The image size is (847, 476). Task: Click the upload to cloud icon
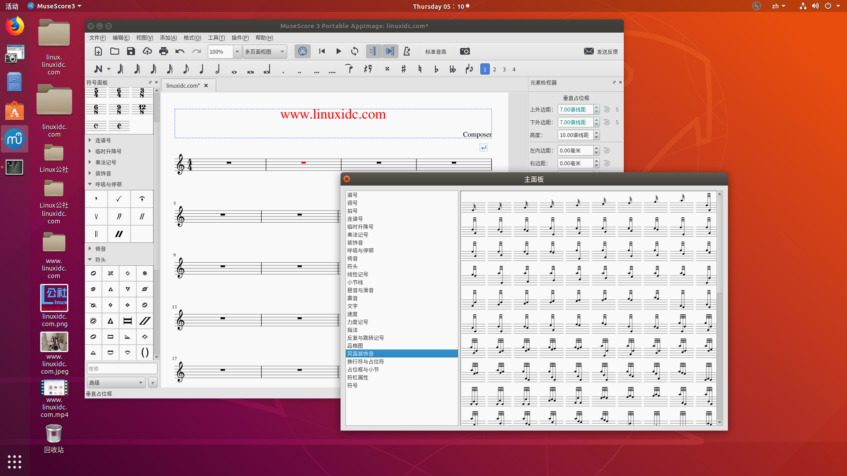[147, 52]
